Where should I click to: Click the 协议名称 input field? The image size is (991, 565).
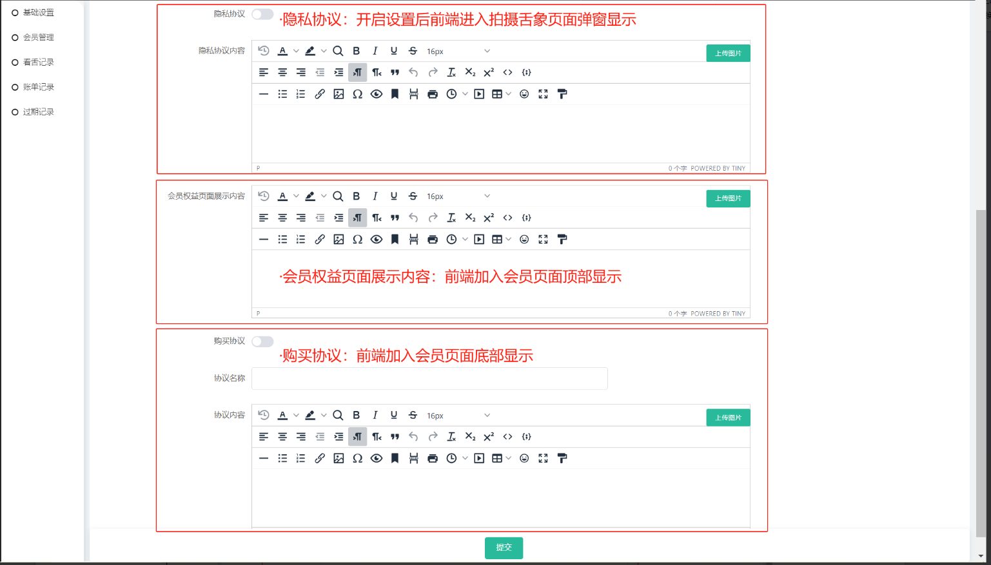point(429,378)
